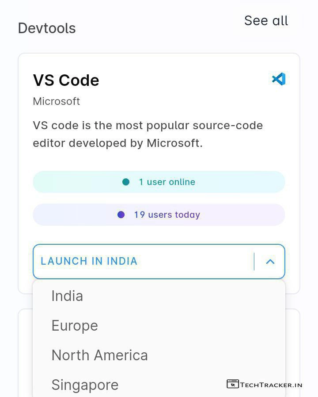
Task: Click the VS Code logo icon
Action: coord(278,79)
